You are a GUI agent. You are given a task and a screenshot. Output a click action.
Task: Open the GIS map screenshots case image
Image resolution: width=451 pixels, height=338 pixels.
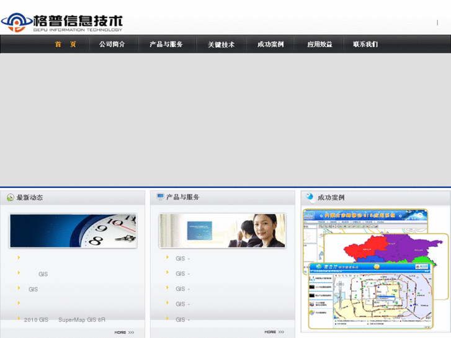375,269
